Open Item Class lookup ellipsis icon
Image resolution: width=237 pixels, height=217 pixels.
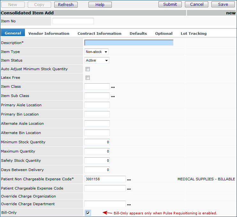(113, 87)
